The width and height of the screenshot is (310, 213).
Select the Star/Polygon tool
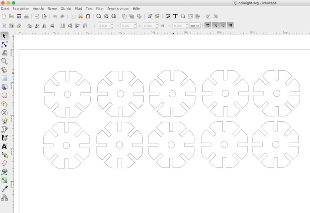[x=4, y=104]
